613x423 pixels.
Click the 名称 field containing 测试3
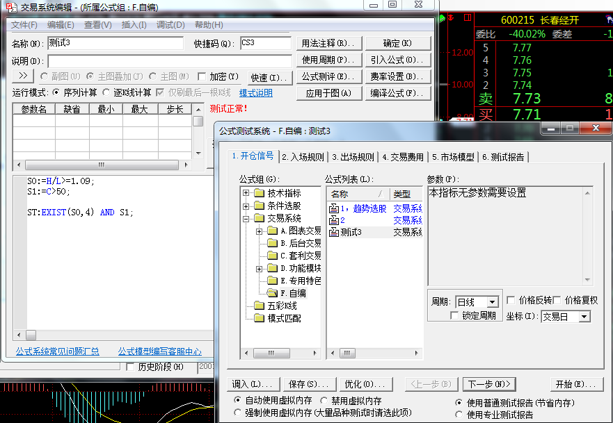coord(116,43)
